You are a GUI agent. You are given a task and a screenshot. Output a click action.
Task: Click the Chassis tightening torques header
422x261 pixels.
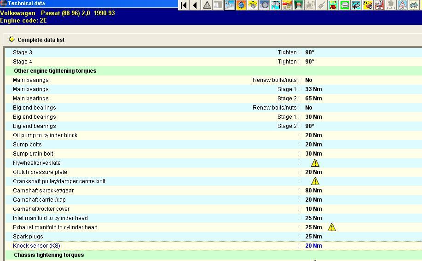coord(49,255)
